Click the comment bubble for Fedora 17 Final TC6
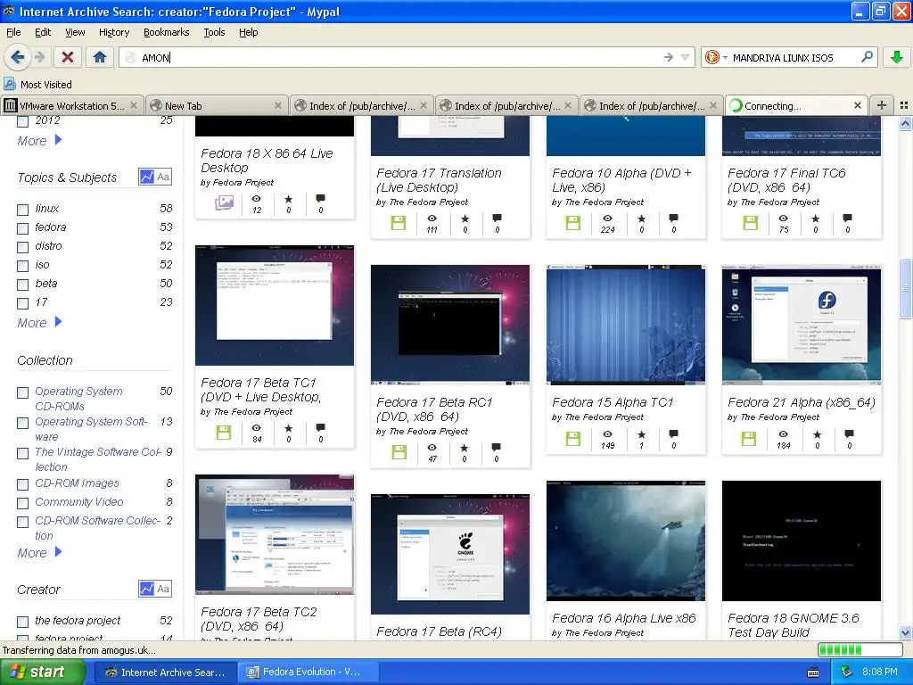This screenshot has width=913, height=685. tap(847, 218)
